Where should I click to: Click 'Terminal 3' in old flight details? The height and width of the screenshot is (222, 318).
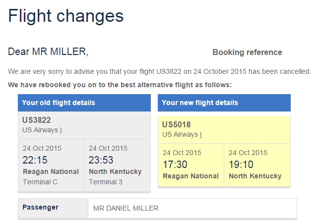tap(106, 182)
